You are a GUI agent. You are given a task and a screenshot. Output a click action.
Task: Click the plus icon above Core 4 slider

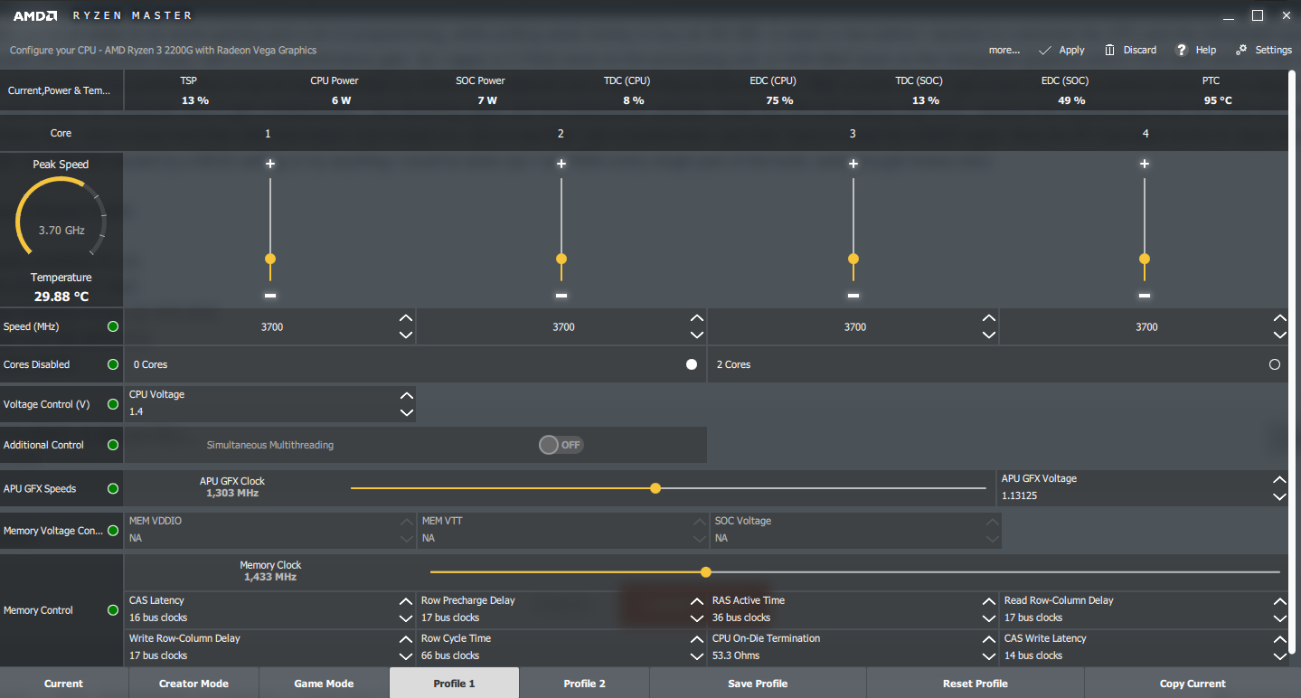[1145, 164]
